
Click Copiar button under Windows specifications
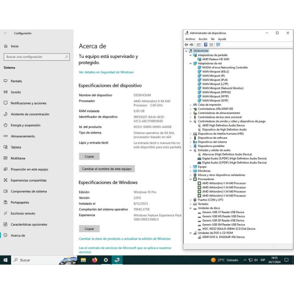(x=89, y=229)
